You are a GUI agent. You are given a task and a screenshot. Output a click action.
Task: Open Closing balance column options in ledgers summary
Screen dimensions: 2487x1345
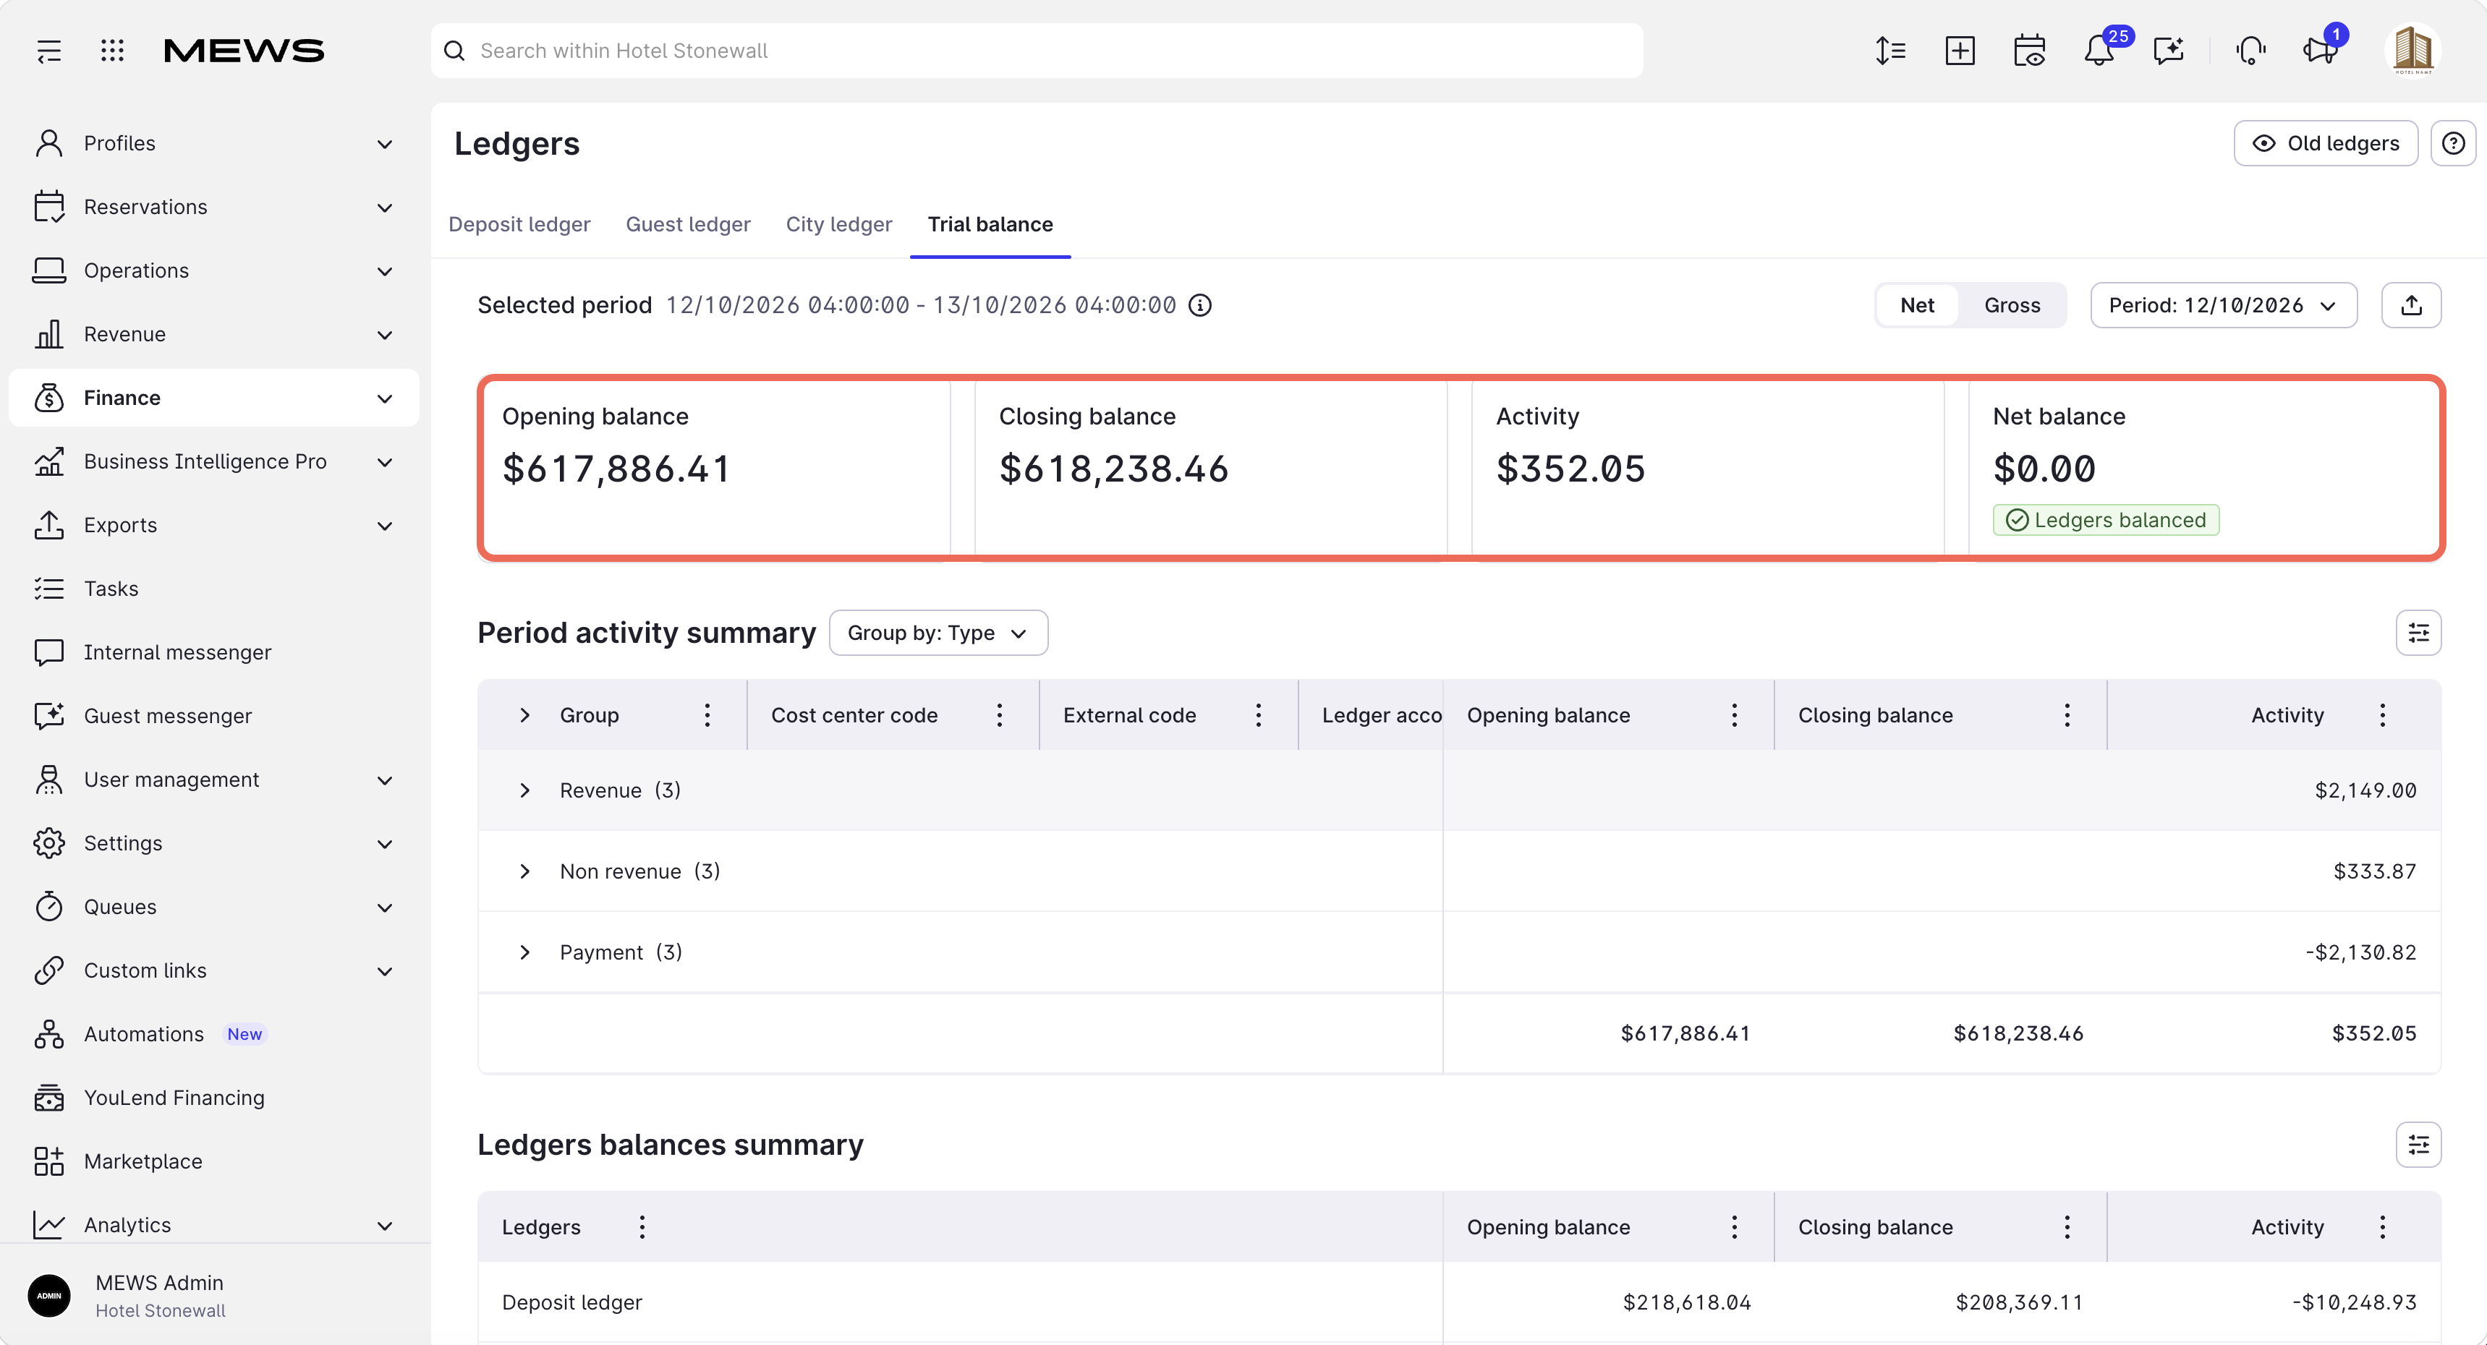click(x=2067, y=1227)
